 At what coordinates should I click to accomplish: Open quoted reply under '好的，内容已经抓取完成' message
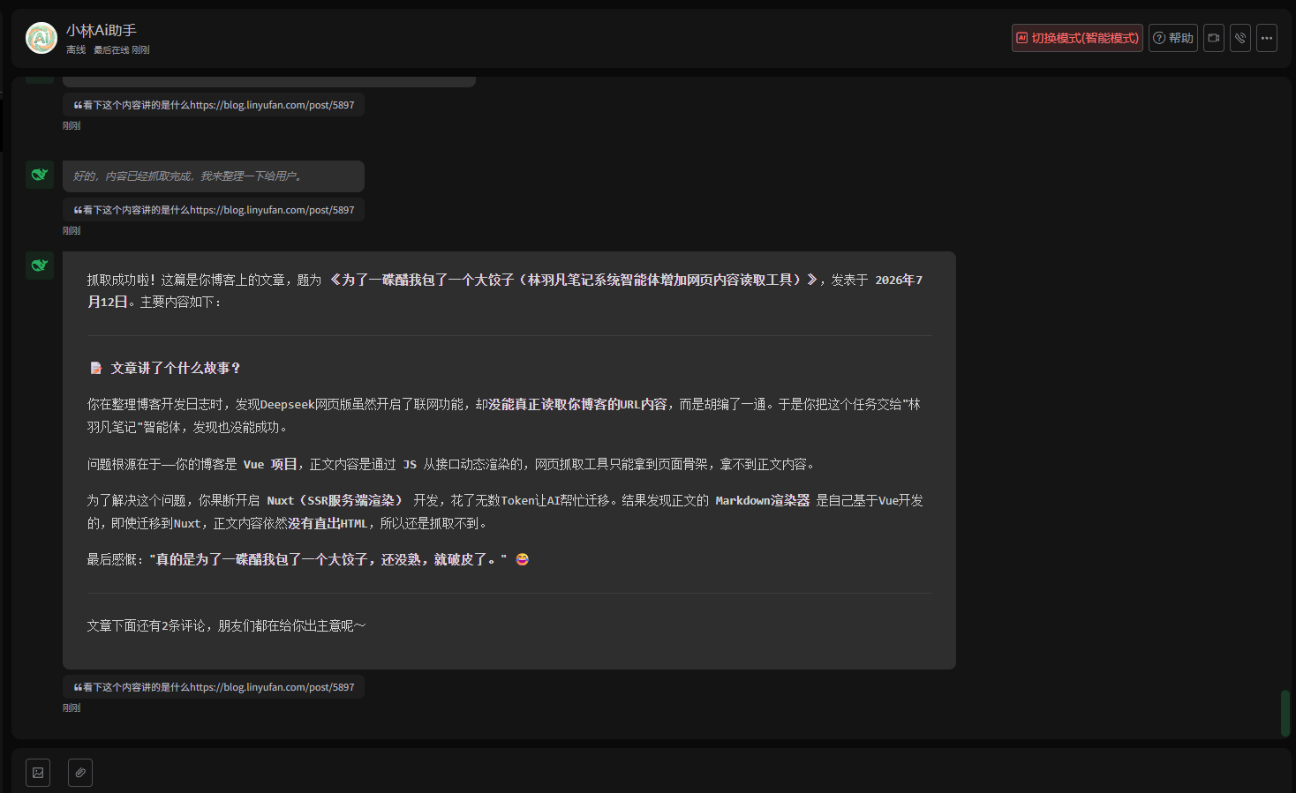click(x=214, y=210)
